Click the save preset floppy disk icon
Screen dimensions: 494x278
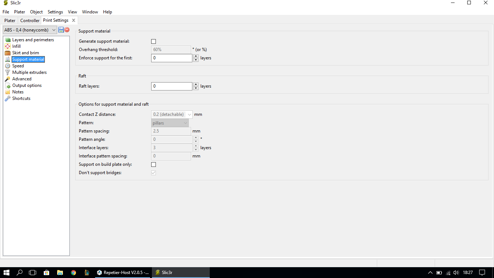[x=61, y=30]
